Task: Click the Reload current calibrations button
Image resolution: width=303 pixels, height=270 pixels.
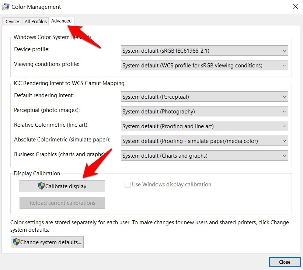Action: click(62, 203)
